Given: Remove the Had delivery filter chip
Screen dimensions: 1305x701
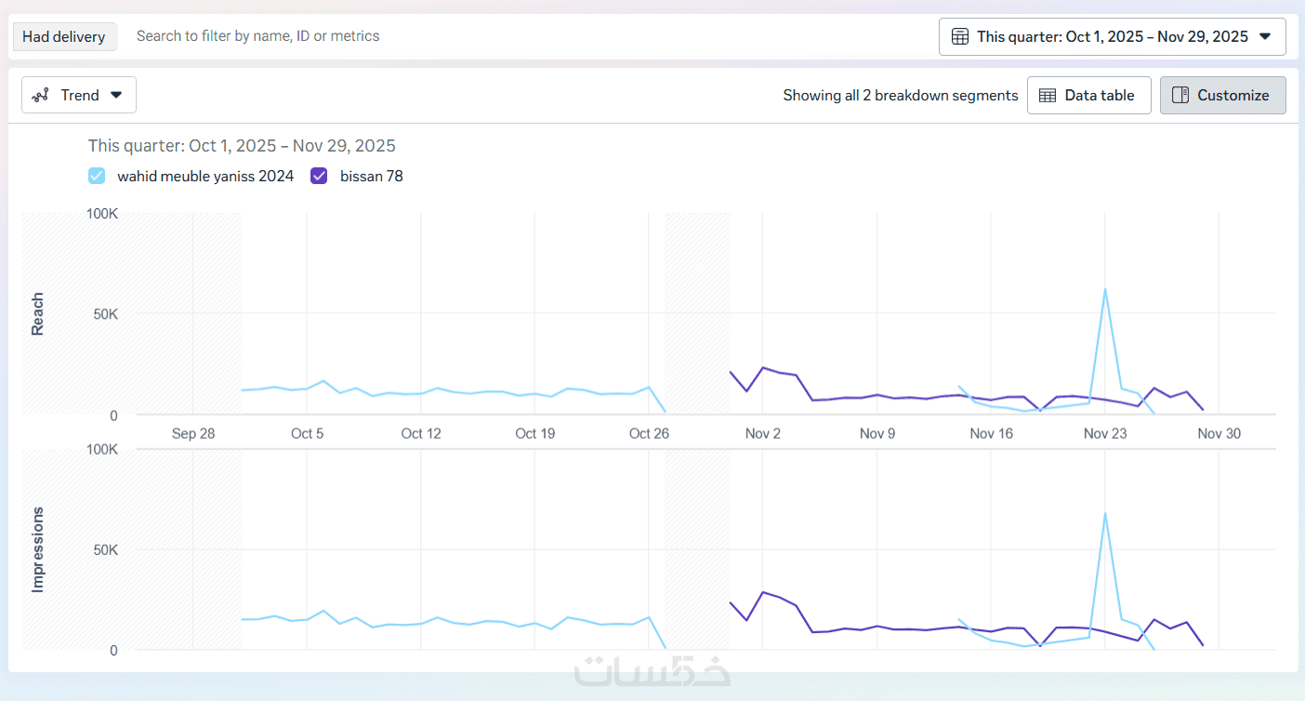Looking at the screenshot, I should click(x=64, y=36).
